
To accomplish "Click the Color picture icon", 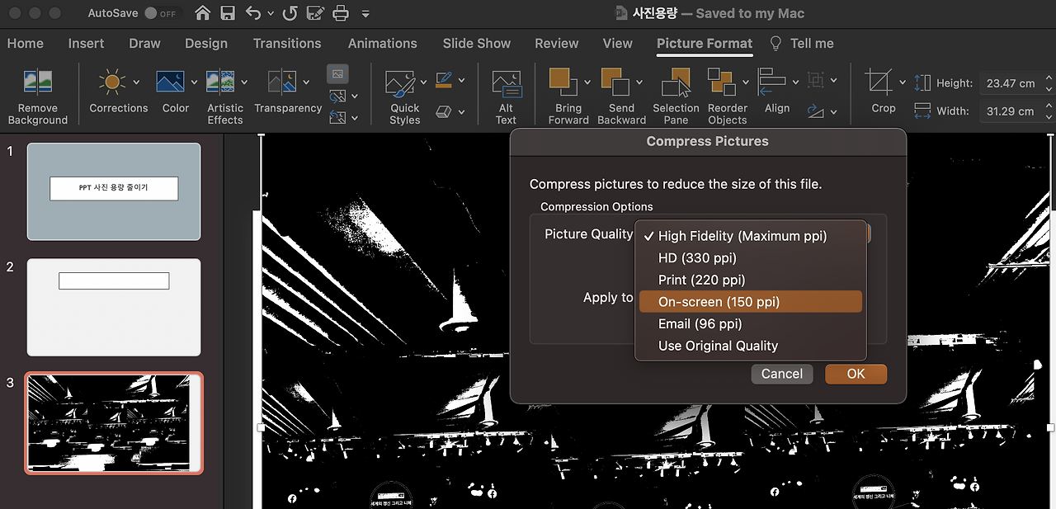I will pos(170,82).
